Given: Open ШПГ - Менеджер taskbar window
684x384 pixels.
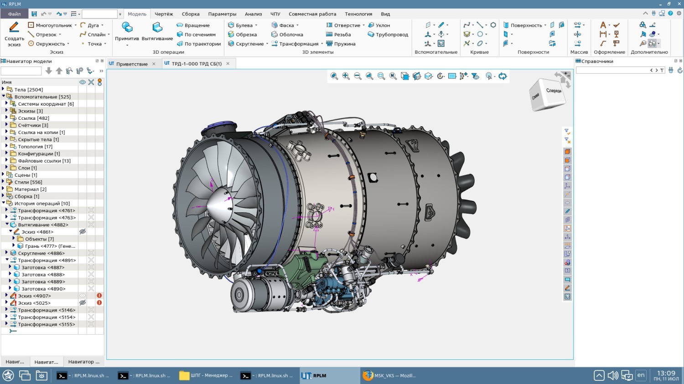Looking at the screenshot, I should 206,376.
